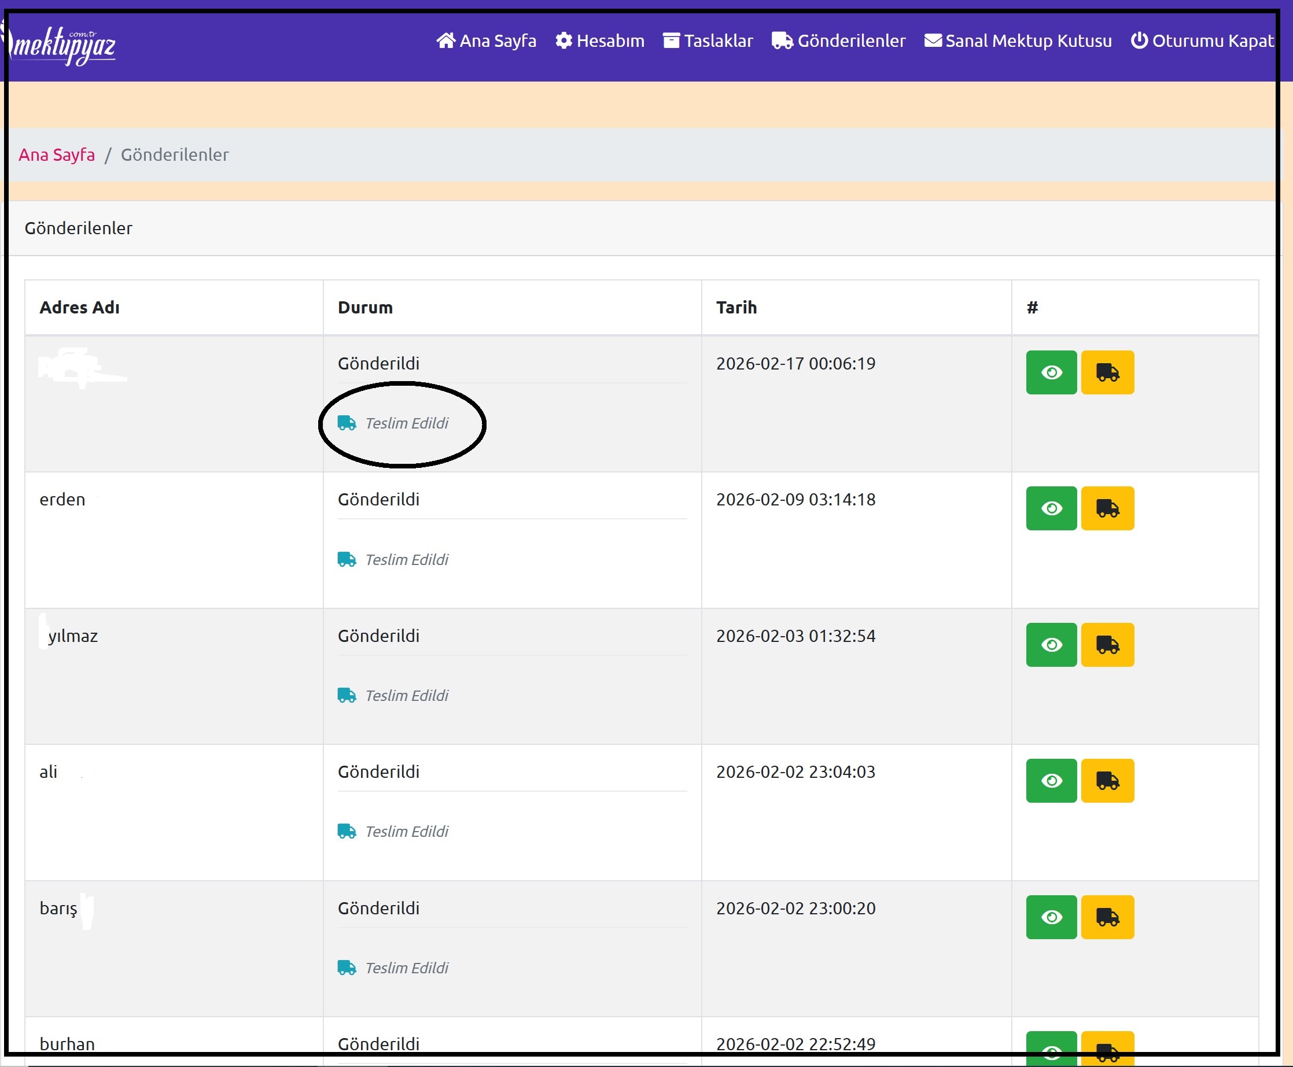
Task: Click green eye button in ali row
Action: (x=1051, y=781)
